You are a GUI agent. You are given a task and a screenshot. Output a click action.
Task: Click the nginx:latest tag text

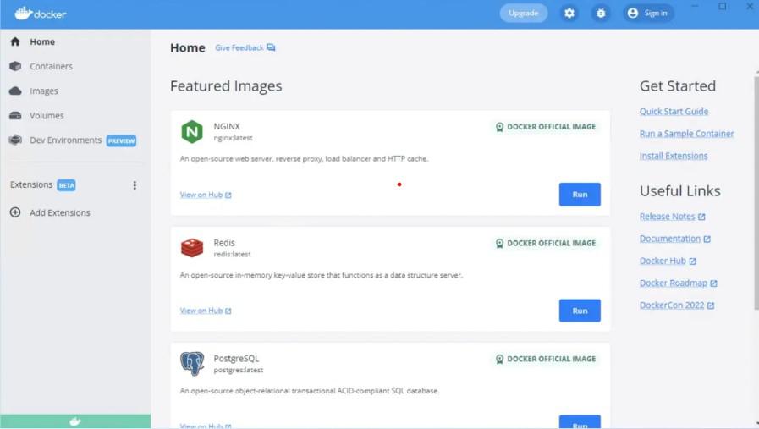233,138
